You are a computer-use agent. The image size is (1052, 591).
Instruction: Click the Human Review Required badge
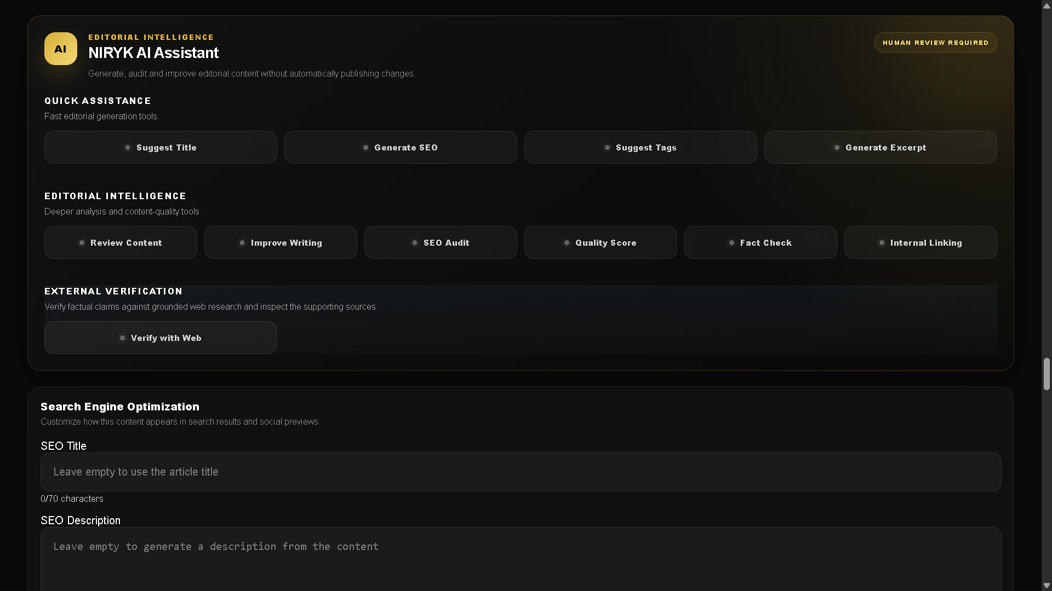935,43
